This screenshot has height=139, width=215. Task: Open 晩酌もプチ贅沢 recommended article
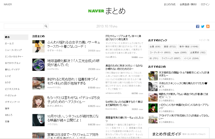pos(184,96)
